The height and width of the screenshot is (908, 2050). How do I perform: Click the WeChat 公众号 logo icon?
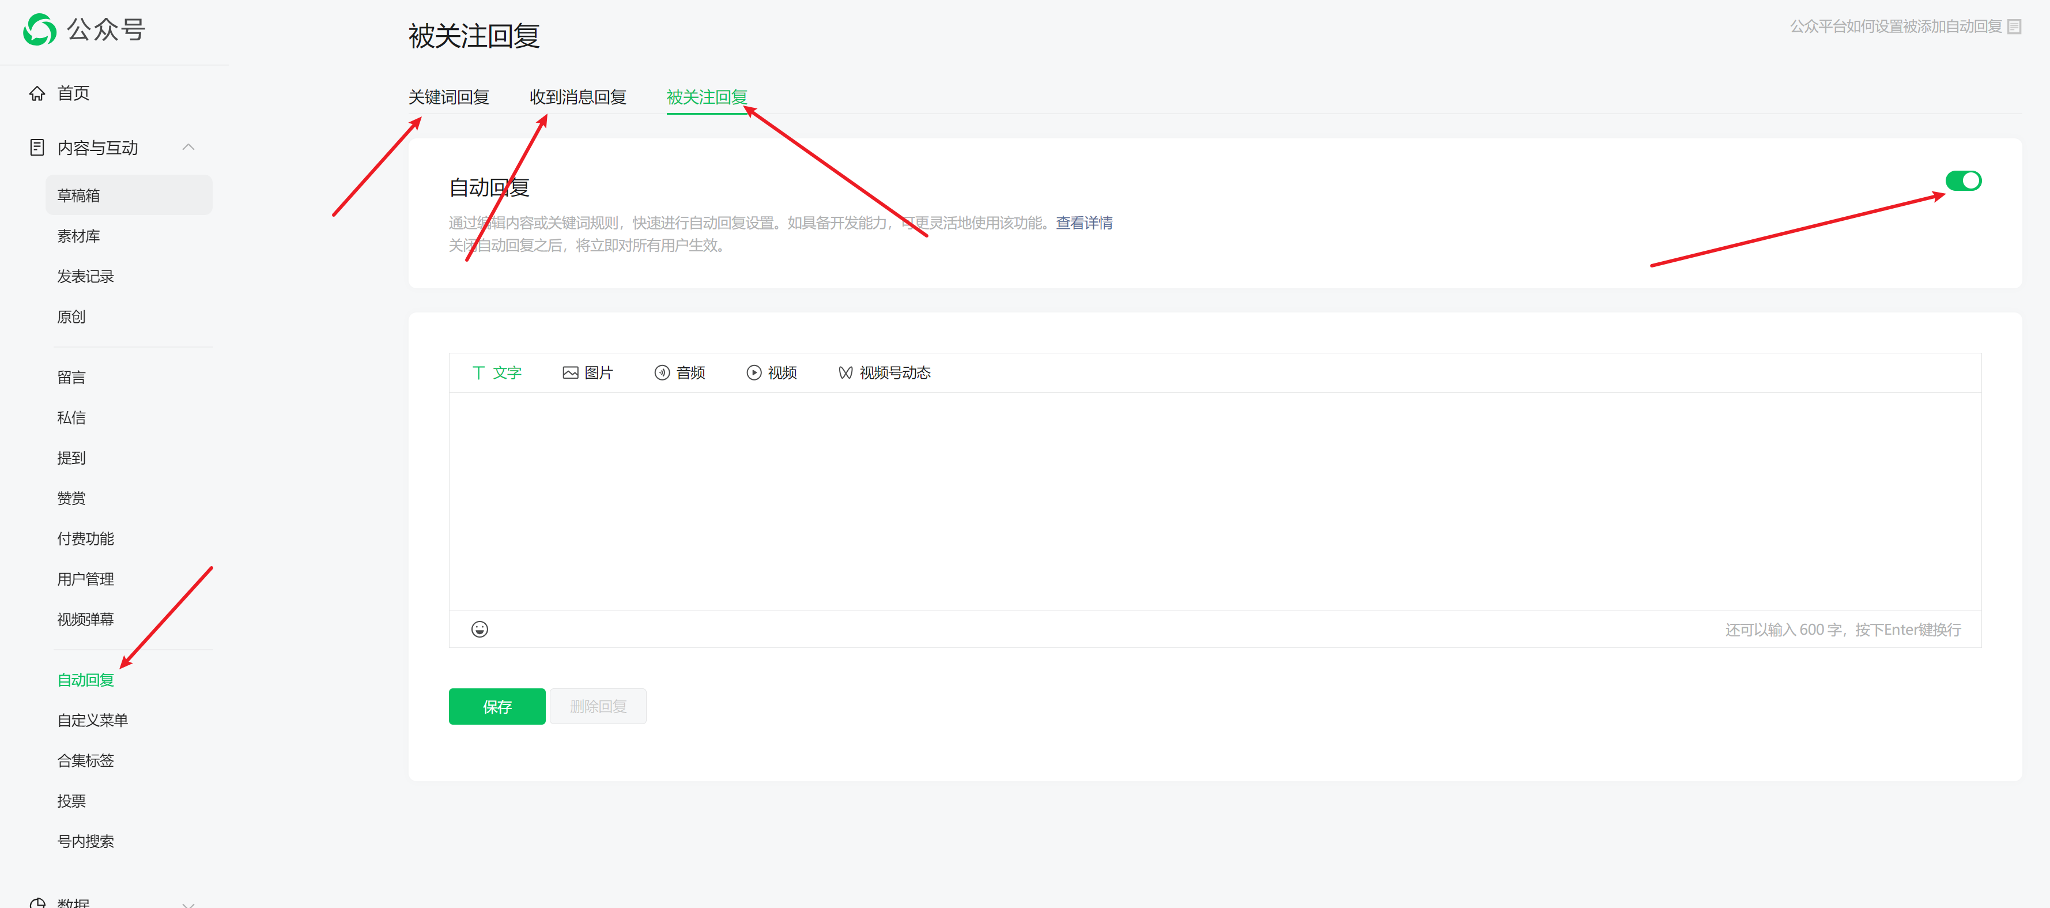39,30
